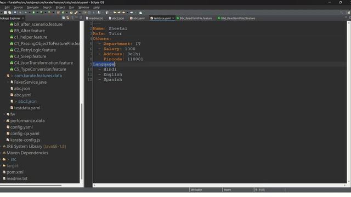Image resolution: width=351 pixels, height=197 pixels.
Task: Switch to the abc.yaml editor tab
Action: pyautogui.click(x=137, y=18)
